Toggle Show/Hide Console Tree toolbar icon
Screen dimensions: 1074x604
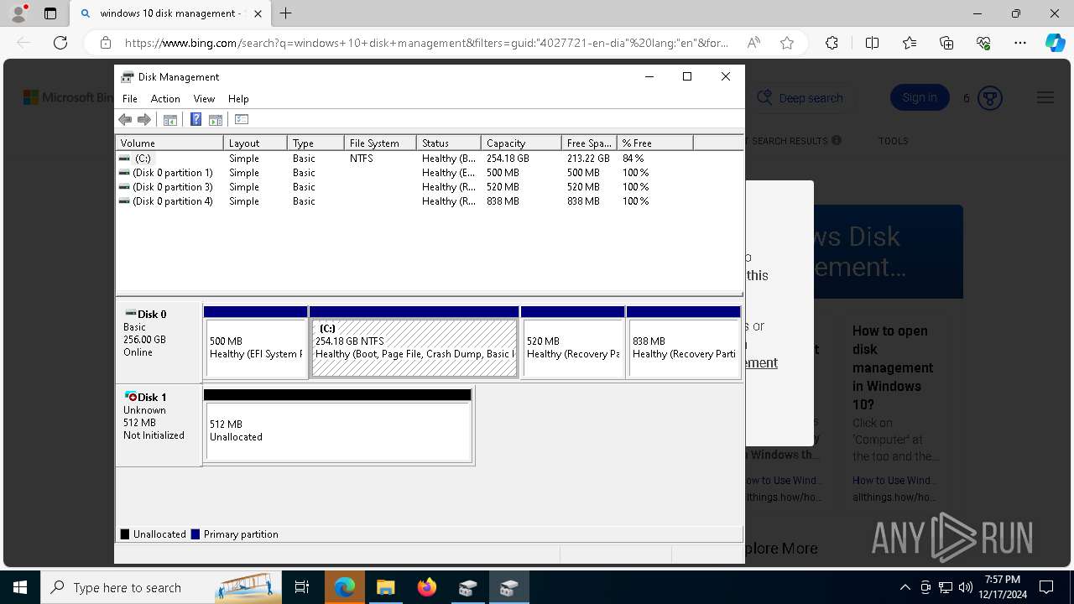click(170, 120)
